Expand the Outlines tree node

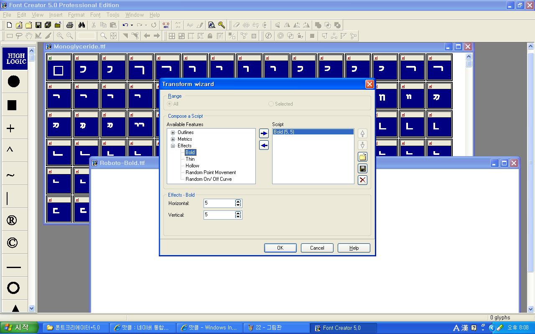[173, 132]
